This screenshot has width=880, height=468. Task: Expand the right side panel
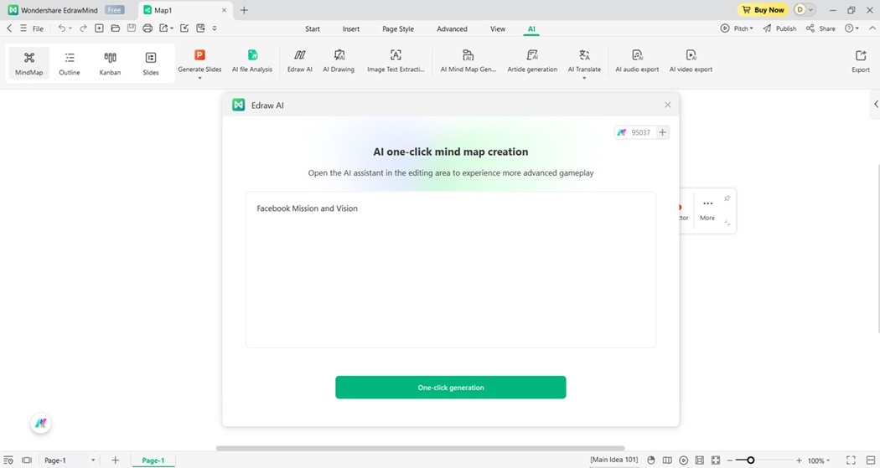pyautogui.click(x=876, y=105)
